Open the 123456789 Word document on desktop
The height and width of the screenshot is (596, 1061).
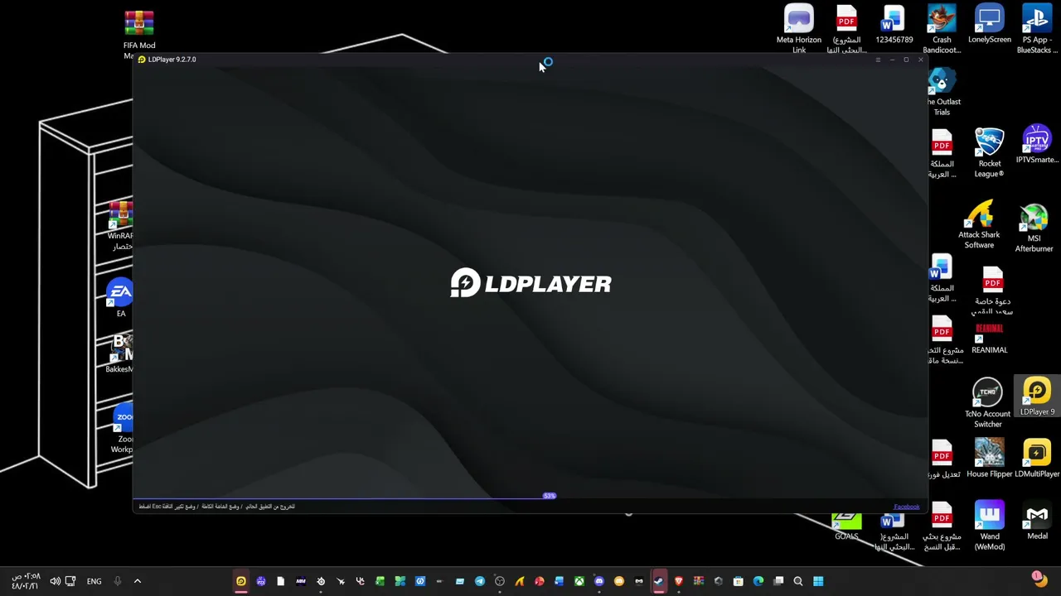point(894,24)
